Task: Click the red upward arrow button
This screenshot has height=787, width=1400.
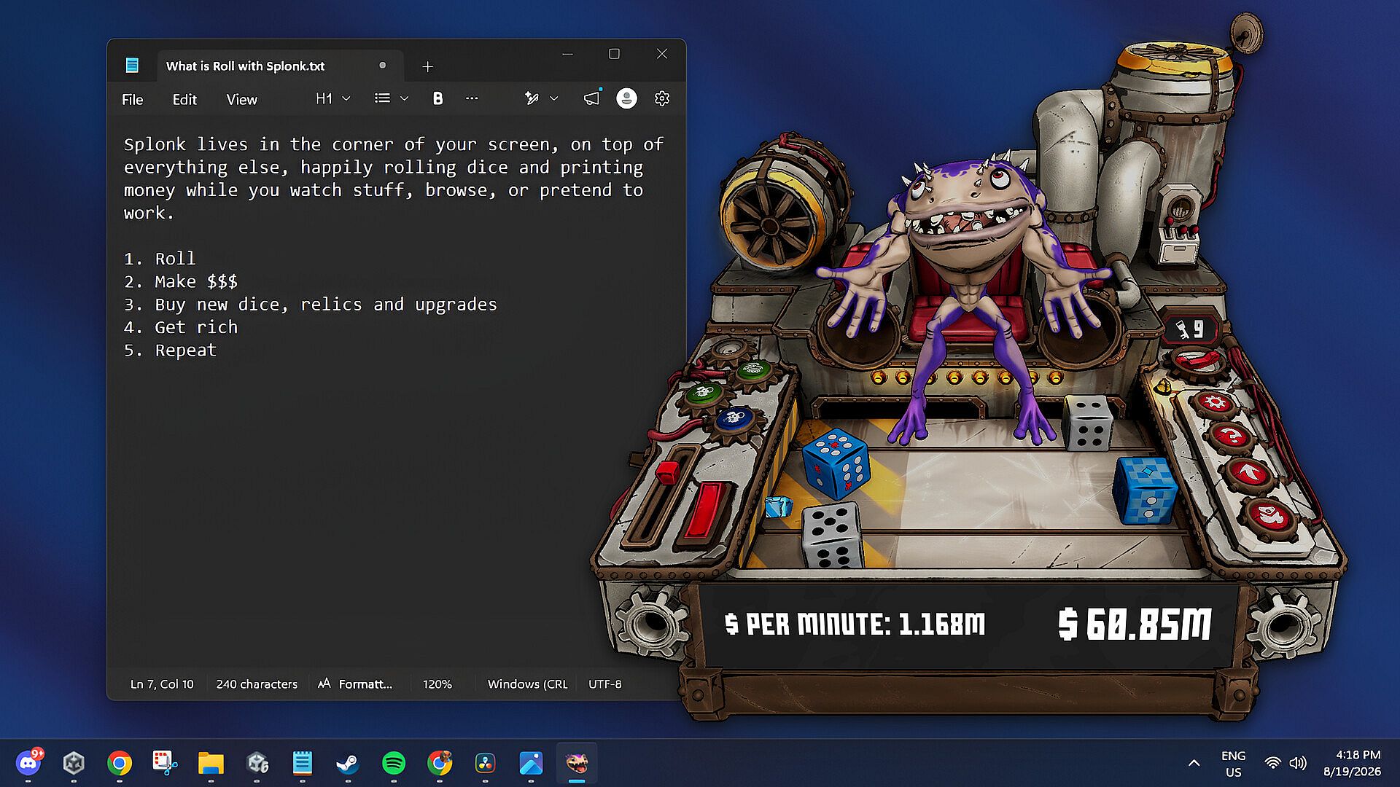Action: pos(1250,474)
